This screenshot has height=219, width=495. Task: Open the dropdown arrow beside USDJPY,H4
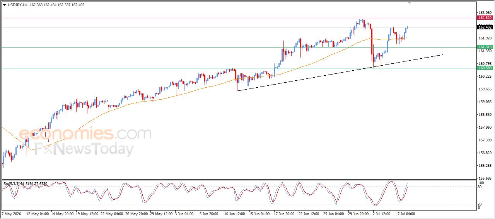coord(4,5)
